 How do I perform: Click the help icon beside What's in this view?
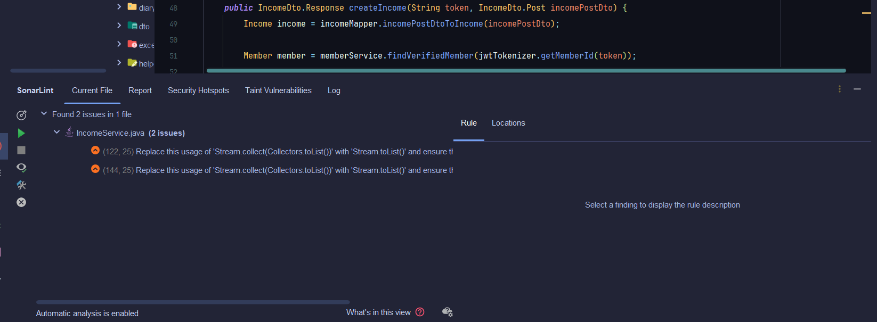(420, 312)
